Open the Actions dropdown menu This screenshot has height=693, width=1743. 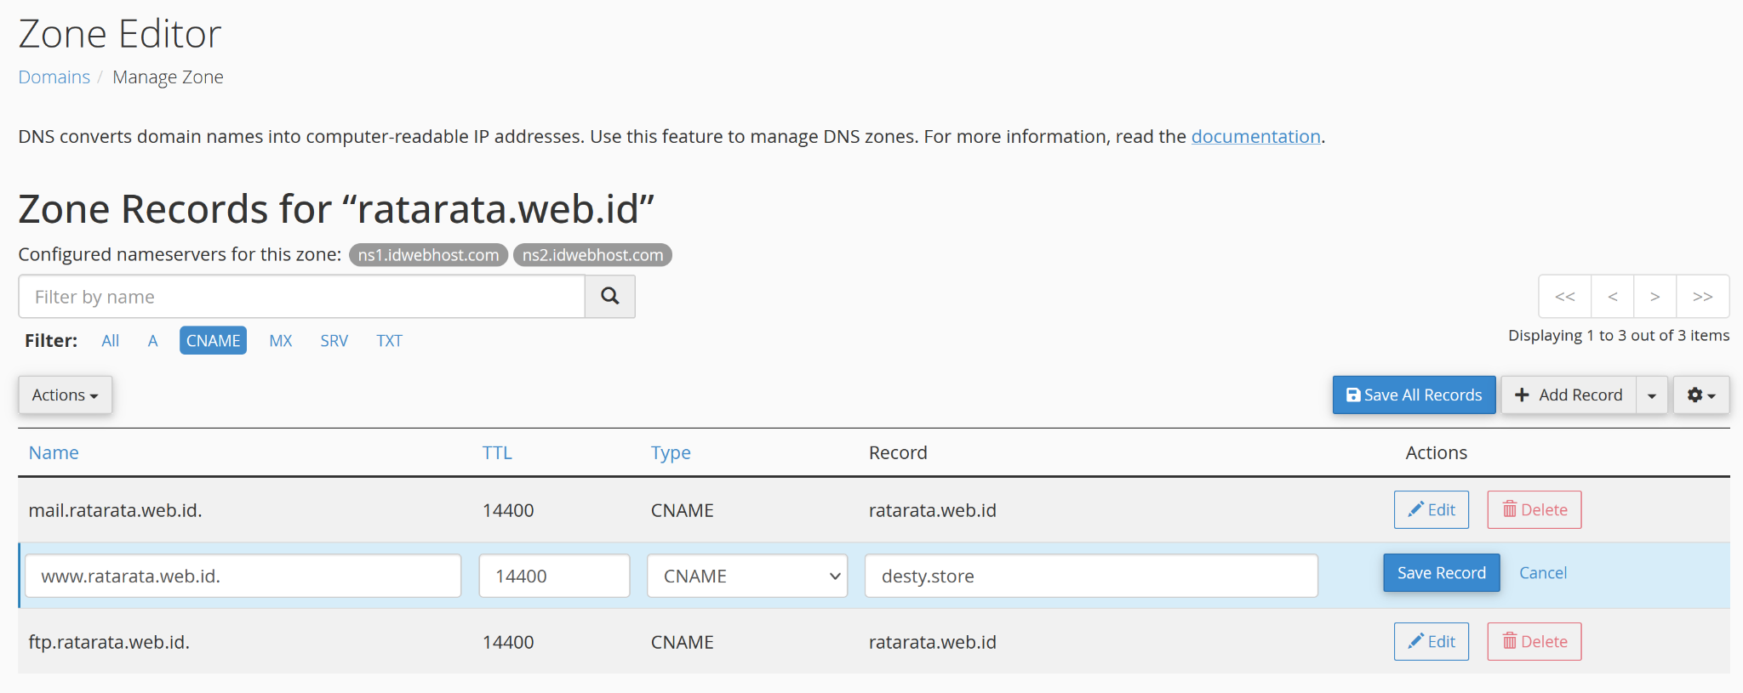(x=65, y=395)
